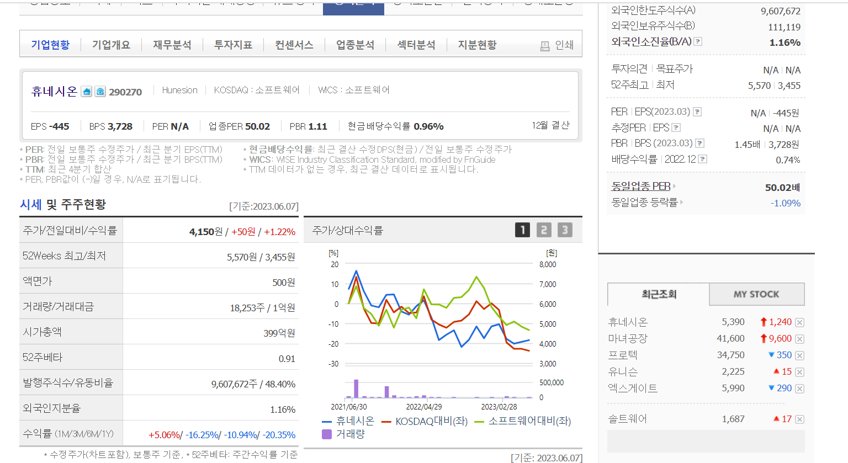
Task: Open help icon next to PER EPS(2023.03)
Action: pyautogui.click(x=697, y=112)
